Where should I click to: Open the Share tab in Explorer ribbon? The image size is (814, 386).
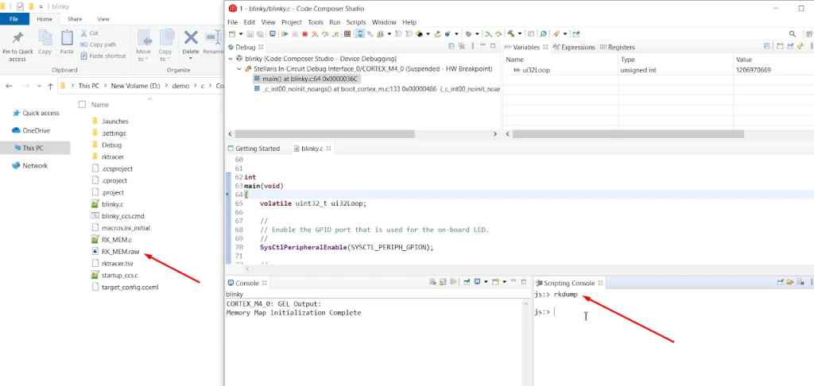coord(75,19)
